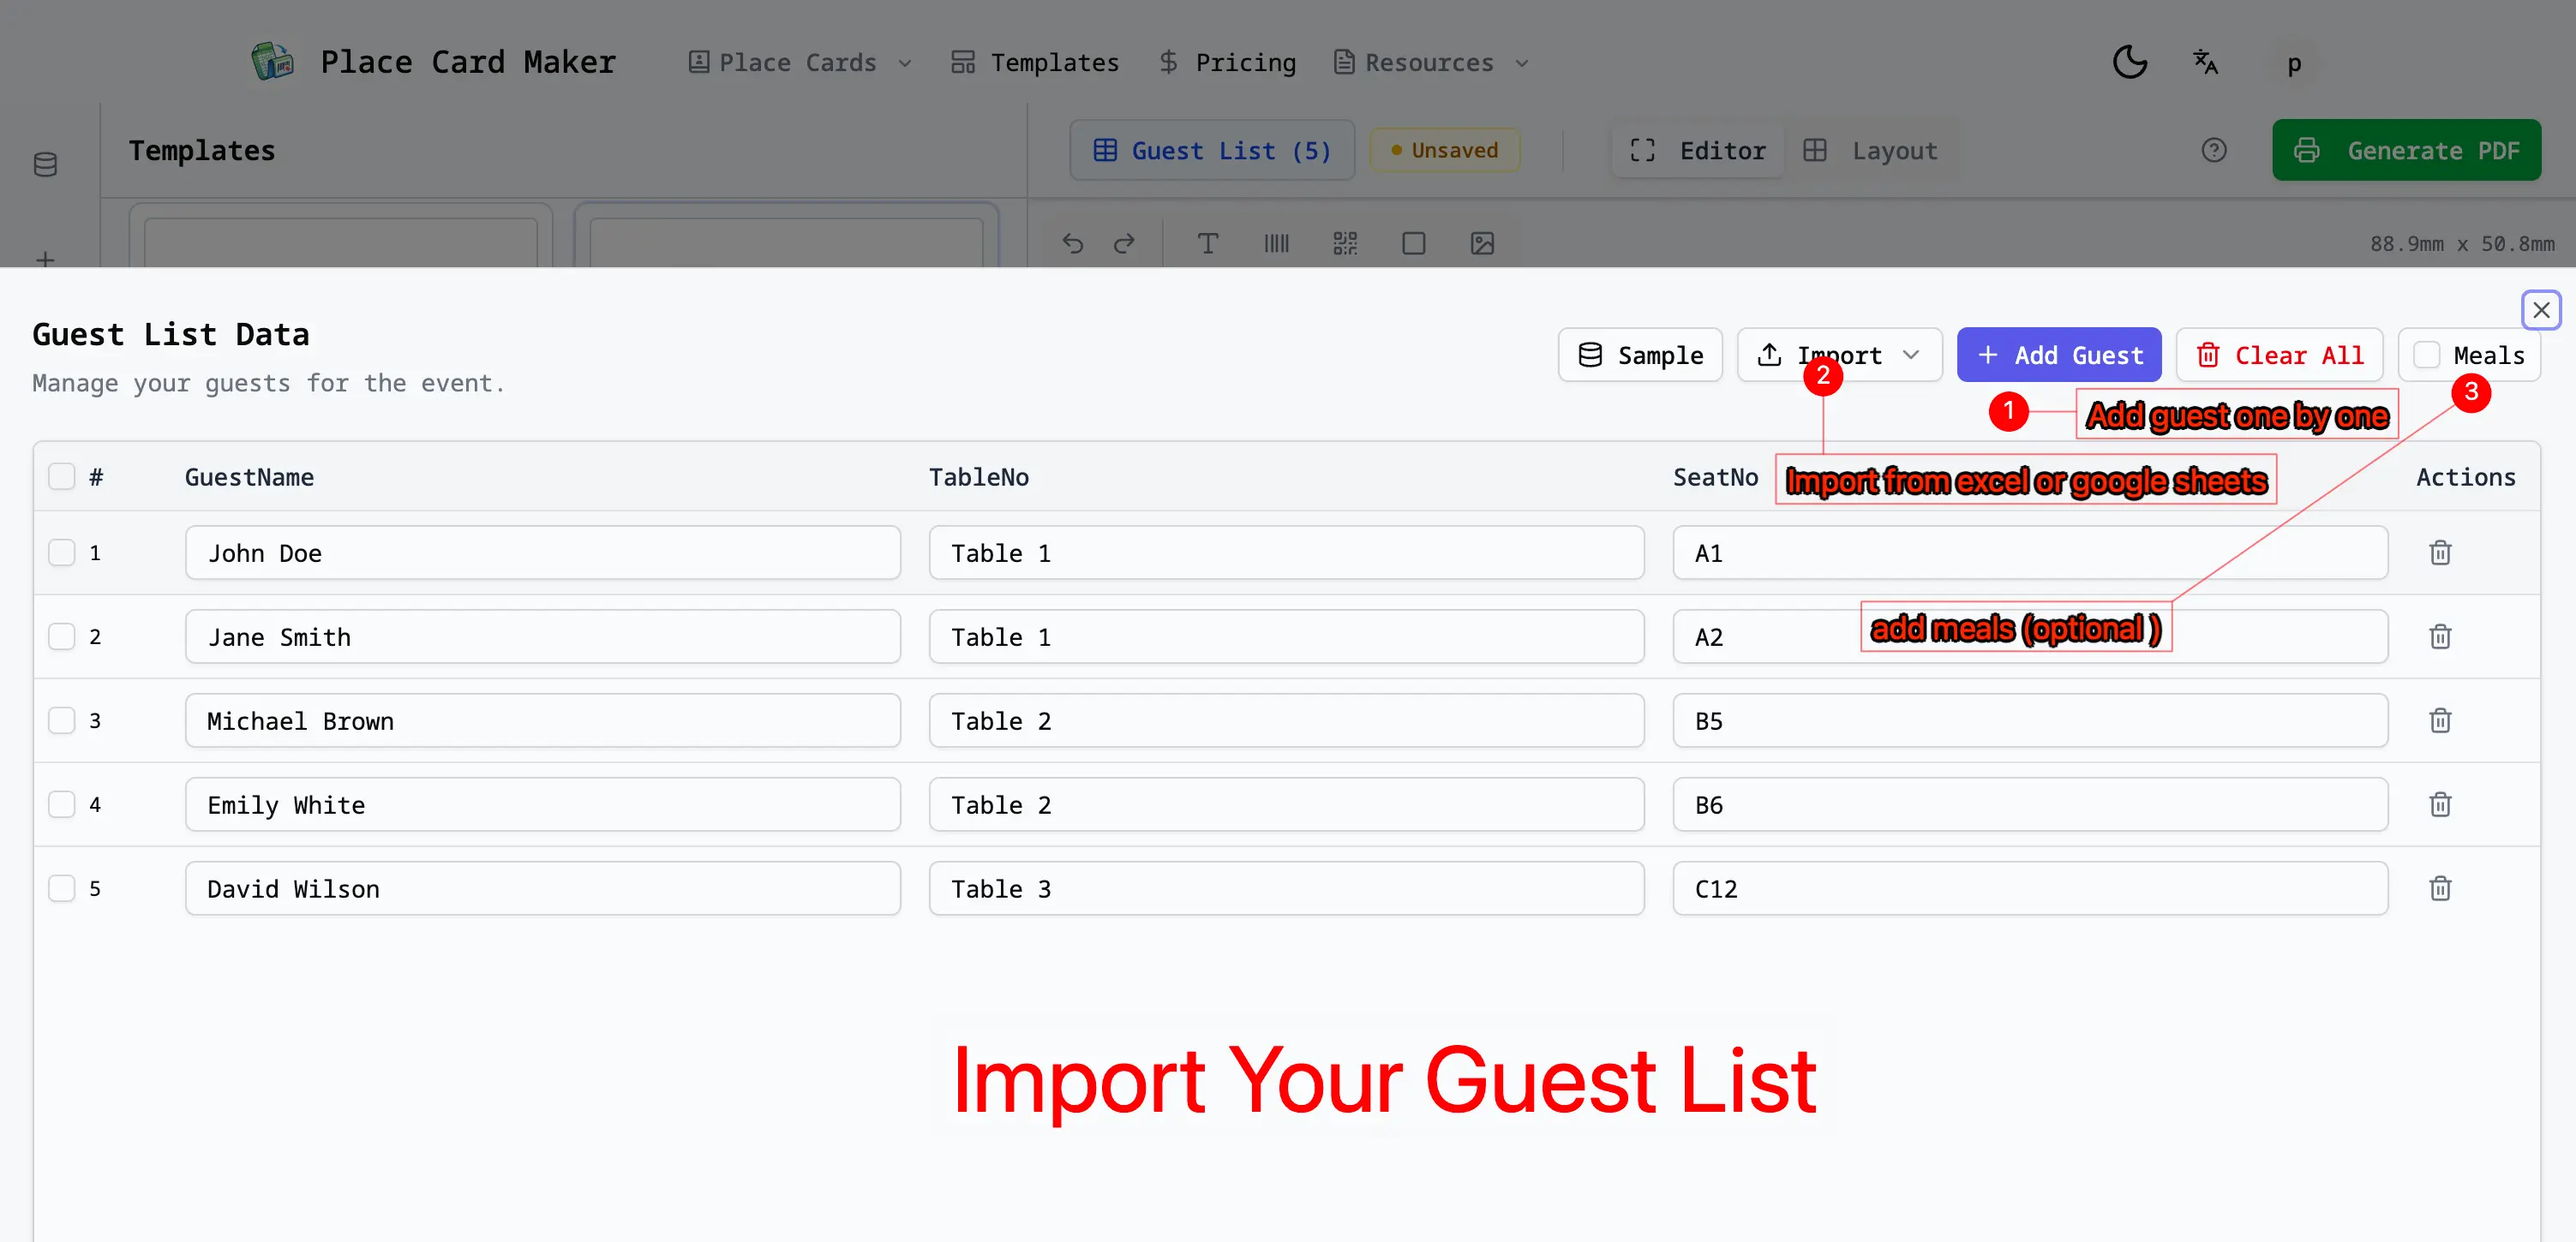Toggle dark mode with the moon icon
This screenshot has width=2576, height=1242.
[2130, 62]
